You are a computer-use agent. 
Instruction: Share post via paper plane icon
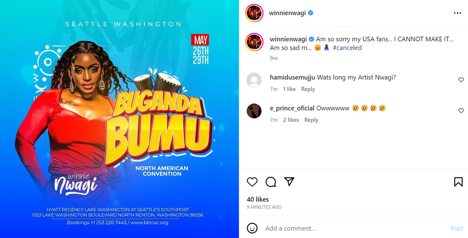[289, 181]
